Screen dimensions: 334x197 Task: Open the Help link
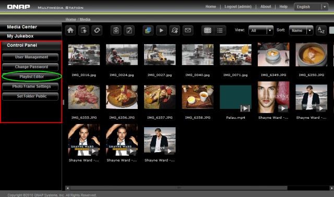click(x=283, y=7)
